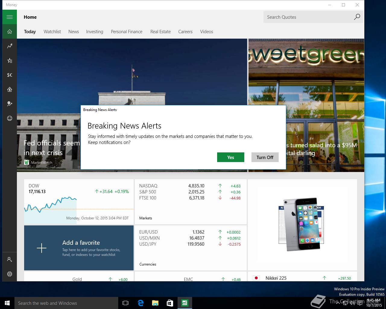Open the Markets trend-line sidebar icon
The height and width of the screenshot is (309, 386).
point(10,46)
